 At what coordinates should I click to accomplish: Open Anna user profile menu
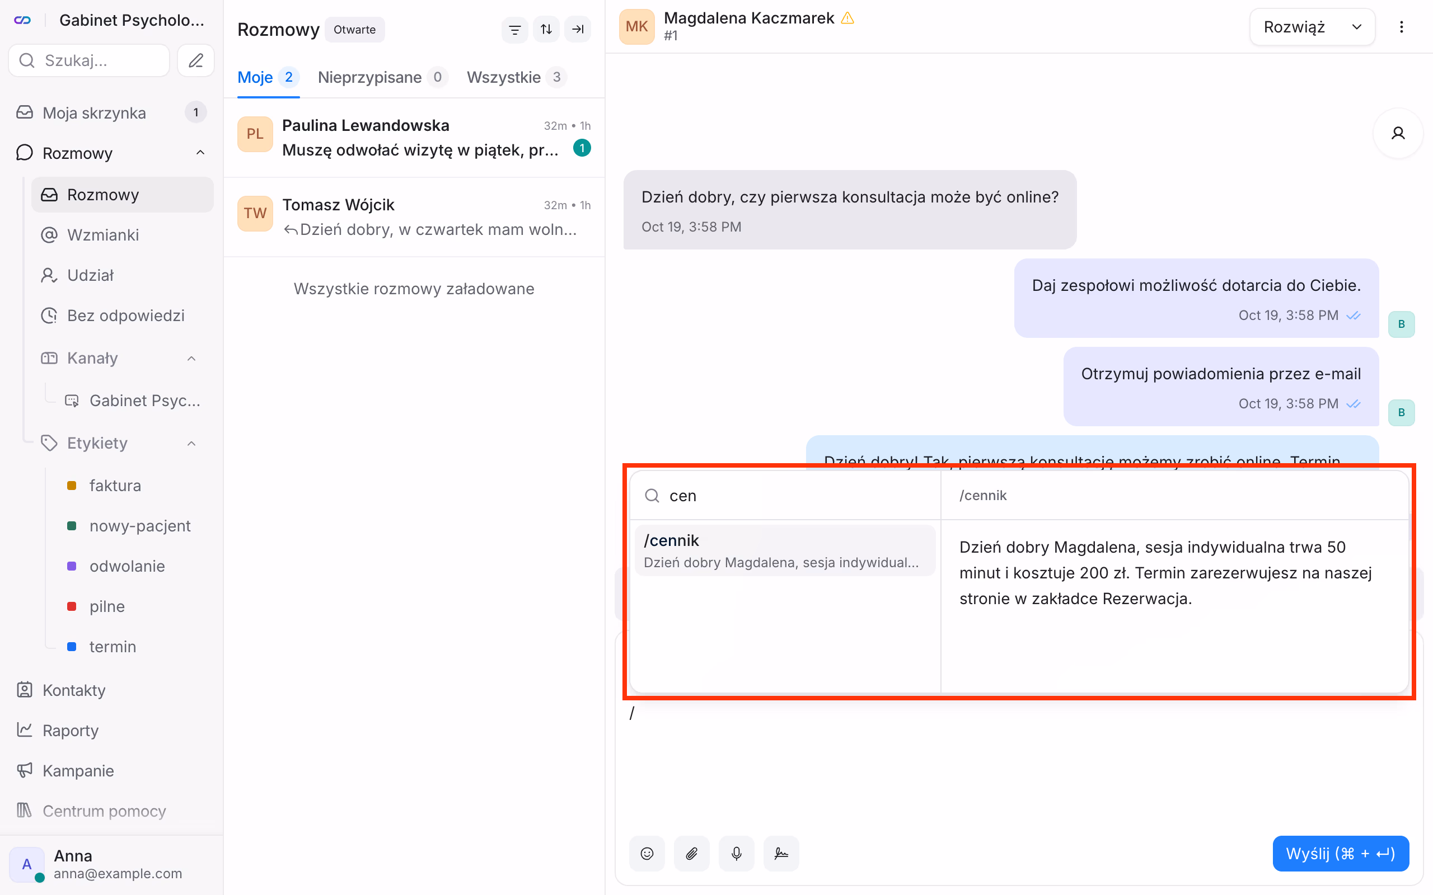click(x=111, y=864)
